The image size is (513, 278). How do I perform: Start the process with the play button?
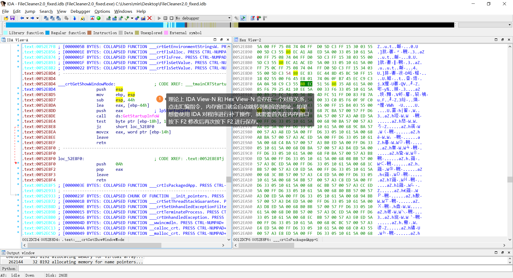click(x=159, y=18)
